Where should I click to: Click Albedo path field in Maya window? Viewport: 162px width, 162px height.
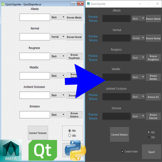[x=117, y=18]
